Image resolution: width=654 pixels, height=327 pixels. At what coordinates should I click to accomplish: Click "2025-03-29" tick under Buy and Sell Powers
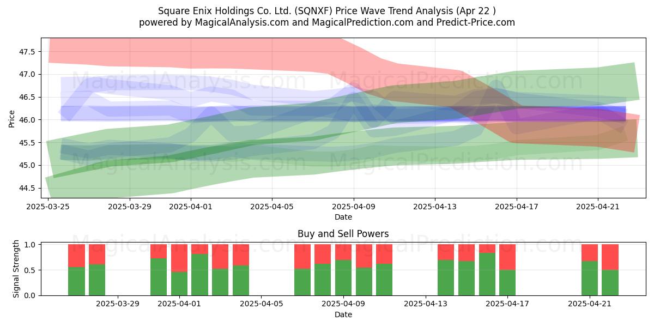coord(117,304)
